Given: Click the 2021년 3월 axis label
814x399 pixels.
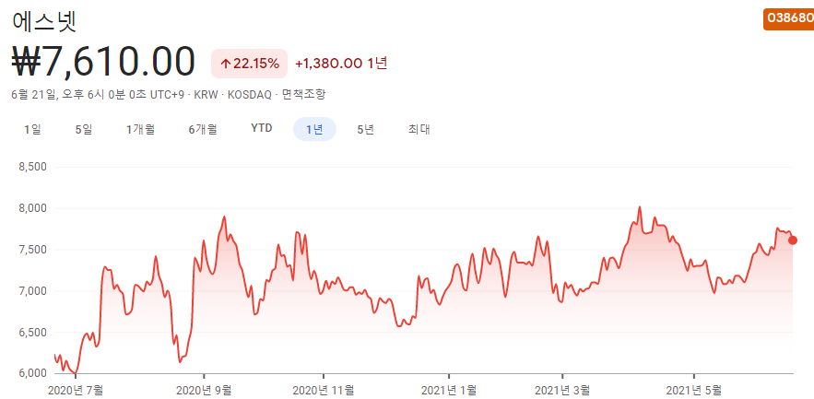Looking at the screenshot, I should point(562,389).
